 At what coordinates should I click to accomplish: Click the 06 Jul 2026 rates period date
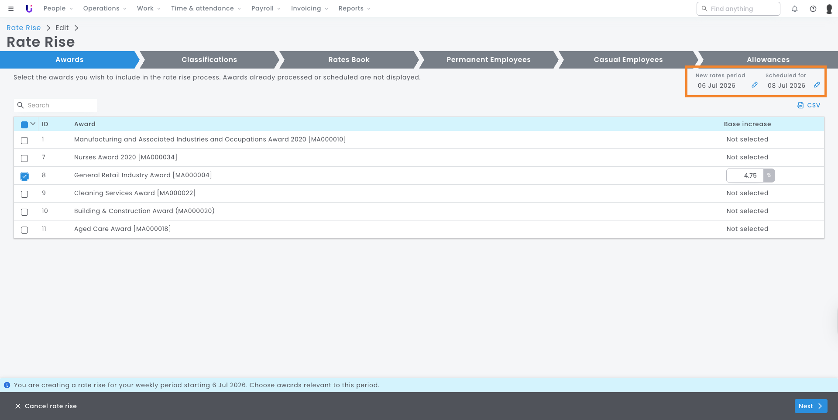[x=717, y=86]
